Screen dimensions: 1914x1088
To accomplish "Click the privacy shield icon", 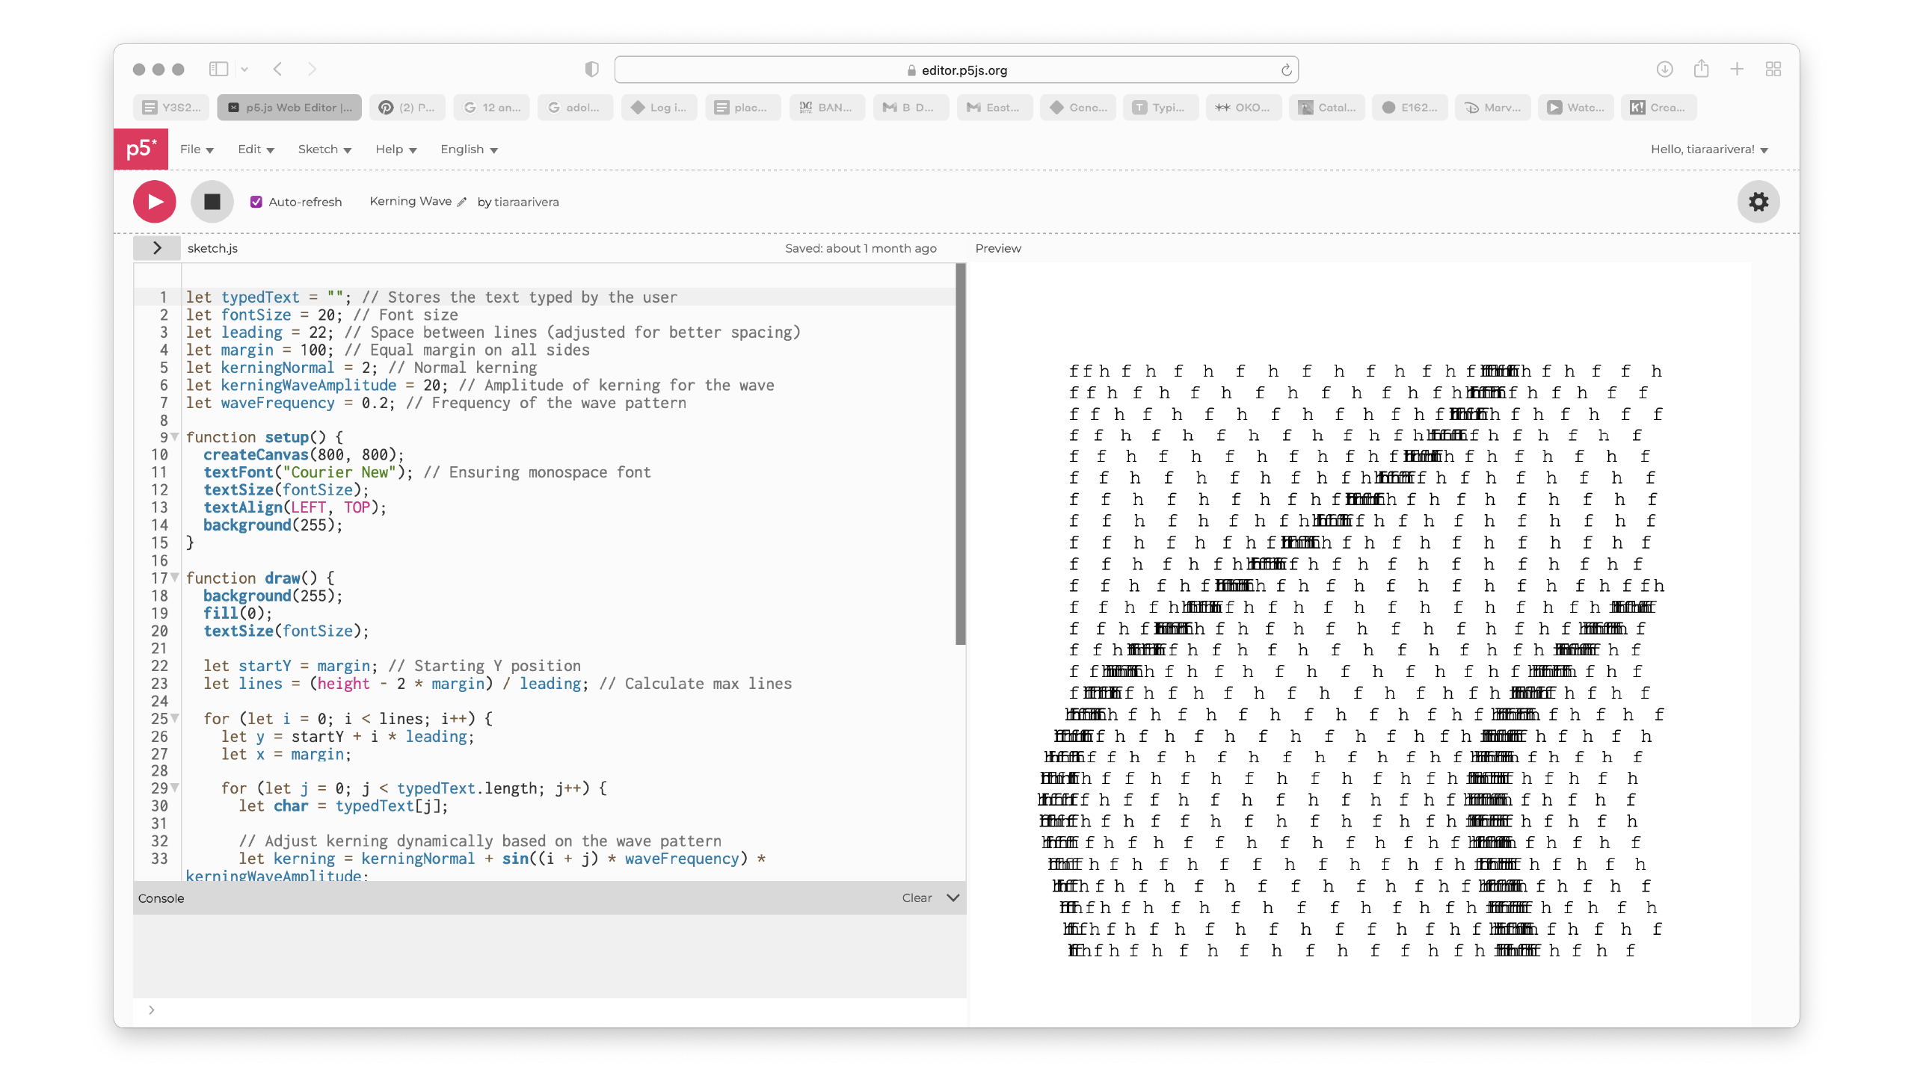I will coord(591,69).
